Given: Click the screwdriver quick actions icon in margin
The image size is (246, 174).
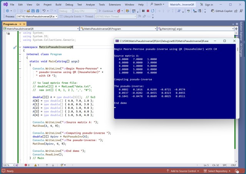Looking at the screenshot, I should pyautogui.click(x=15, y=47).
